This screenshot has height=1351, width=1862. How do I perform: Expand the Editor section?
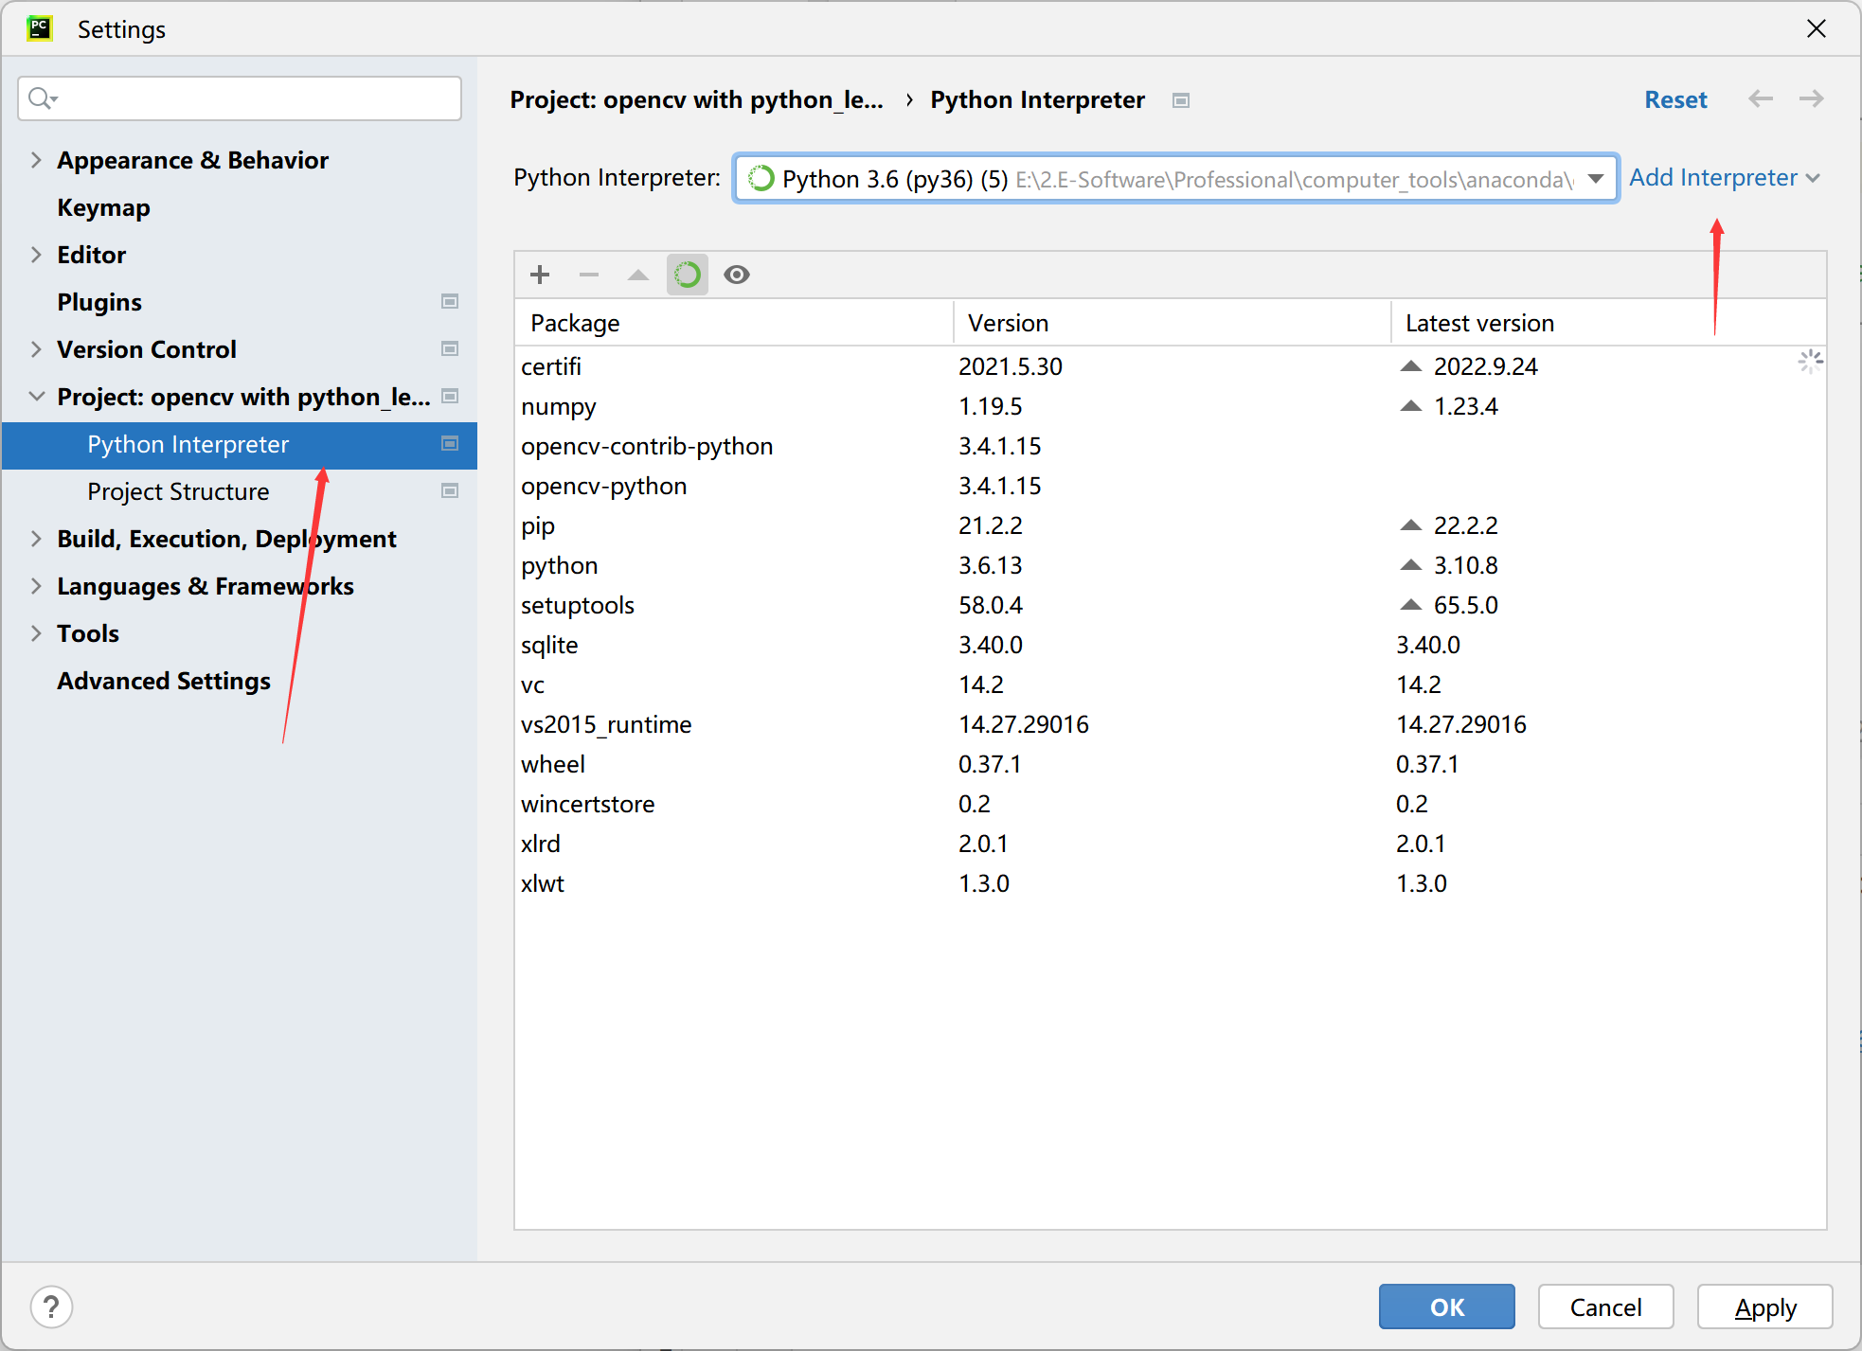(x=36, y=255)
